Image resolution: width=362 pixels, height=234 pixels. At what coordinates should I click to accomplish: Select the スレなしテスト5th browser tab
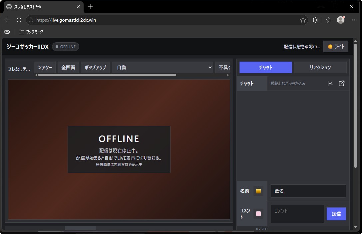[x=43, y=7]
